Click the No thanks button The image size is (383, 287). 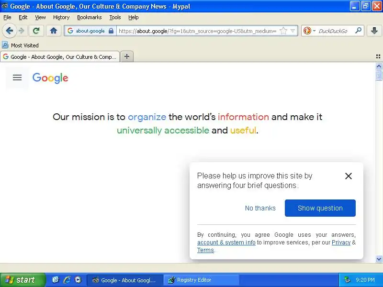pyautogui.click(x=260, y=208)
